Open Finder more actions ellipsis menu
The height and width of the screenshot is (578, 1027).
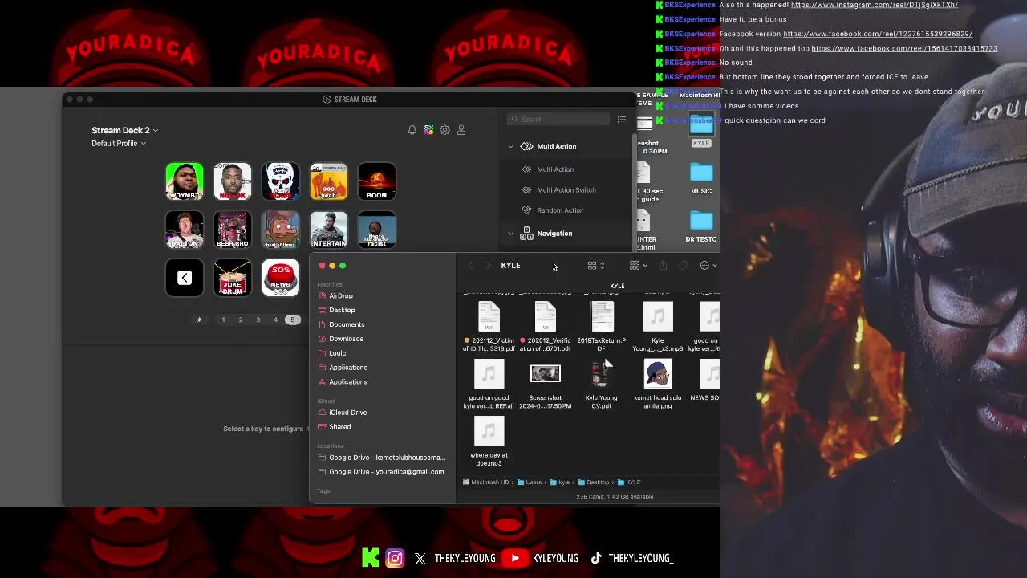coord(708,266)
